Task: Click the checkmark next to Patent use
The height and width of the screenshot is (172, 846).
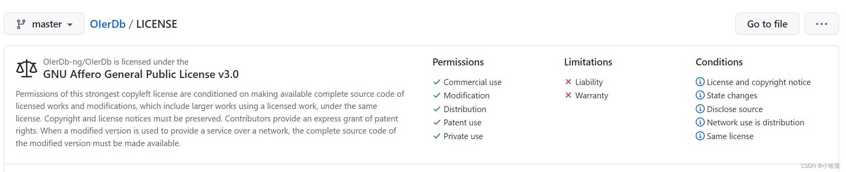Action: (437, 122)
